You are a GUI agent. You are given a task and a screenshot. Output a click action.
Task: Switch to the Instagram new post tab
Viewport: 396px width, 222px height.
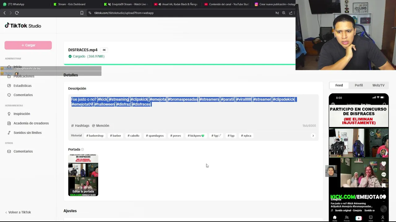pyautogui.click(x=275, y=4)
